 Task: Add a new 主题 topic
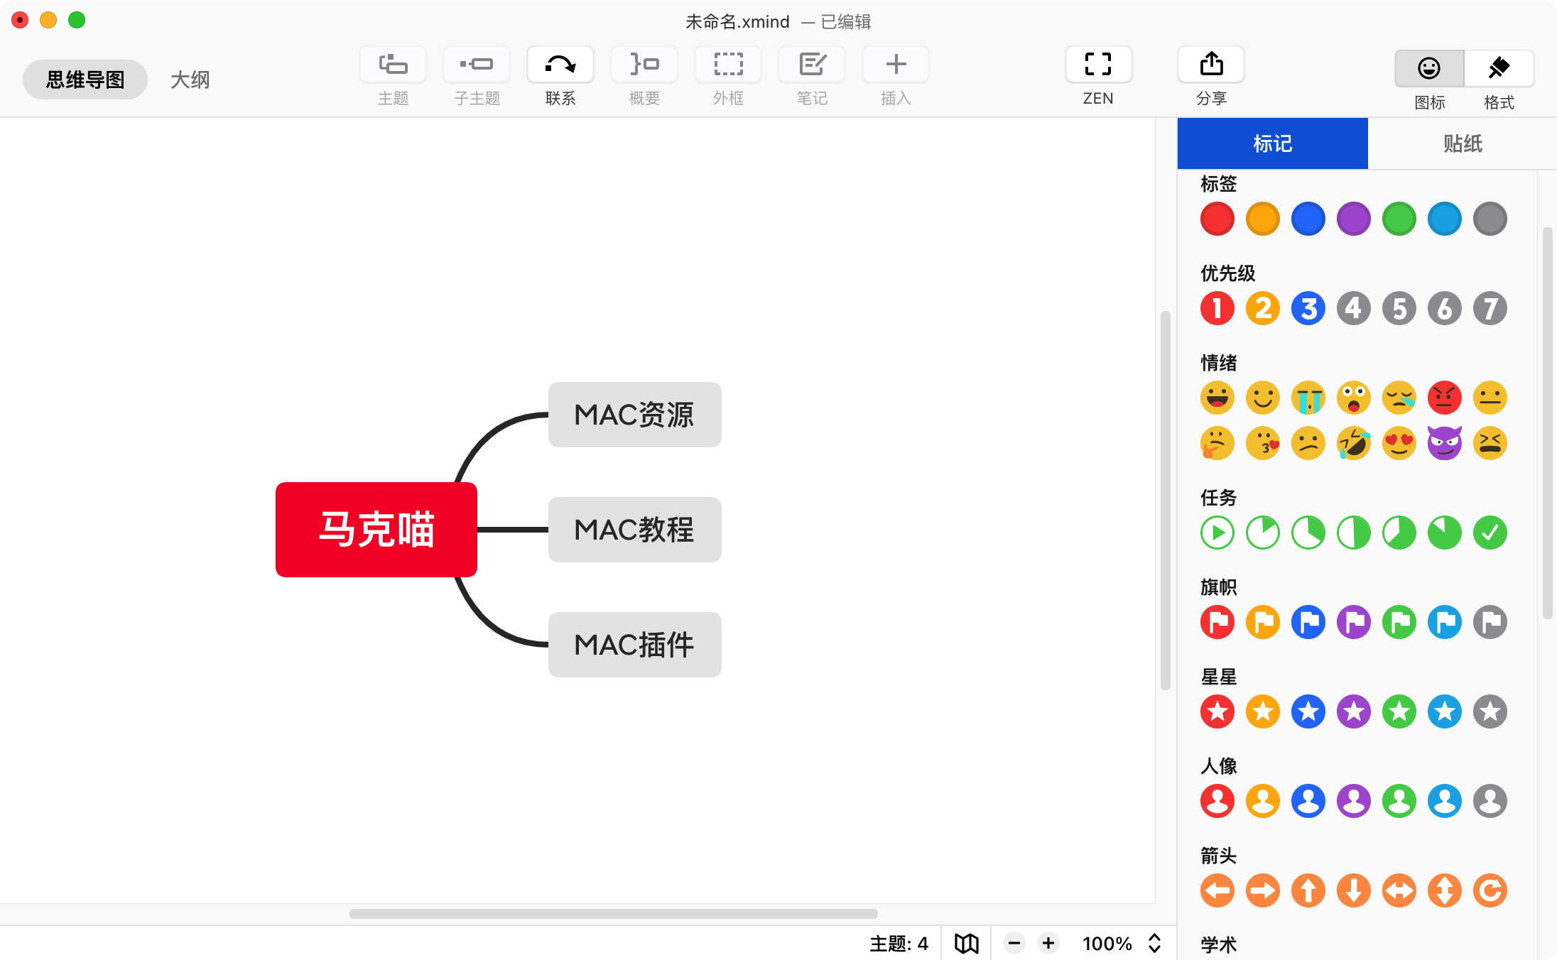pos(392,65)
